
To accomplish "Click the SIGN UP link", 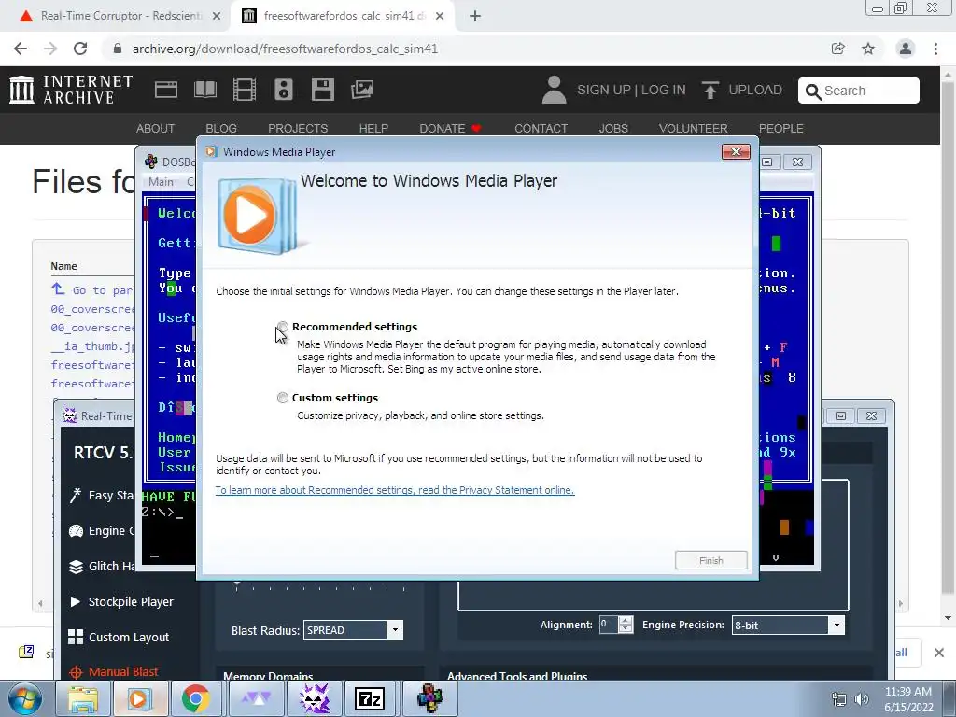I will click(604, 91).
